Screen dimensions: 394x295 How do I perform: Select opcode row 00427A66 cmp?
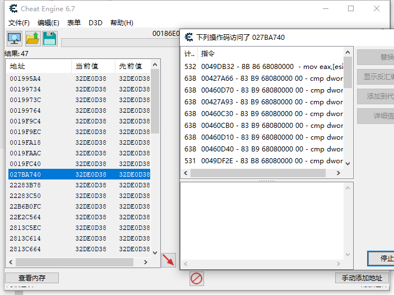[263, 79]
